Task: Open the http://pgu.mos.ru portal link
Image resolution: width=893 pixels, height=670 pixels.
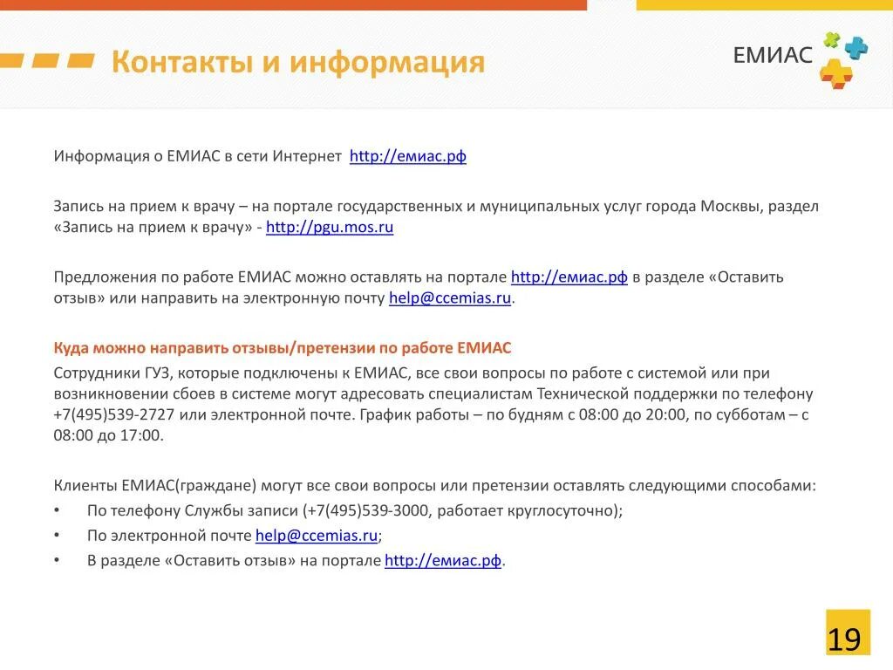Action: 330,228
